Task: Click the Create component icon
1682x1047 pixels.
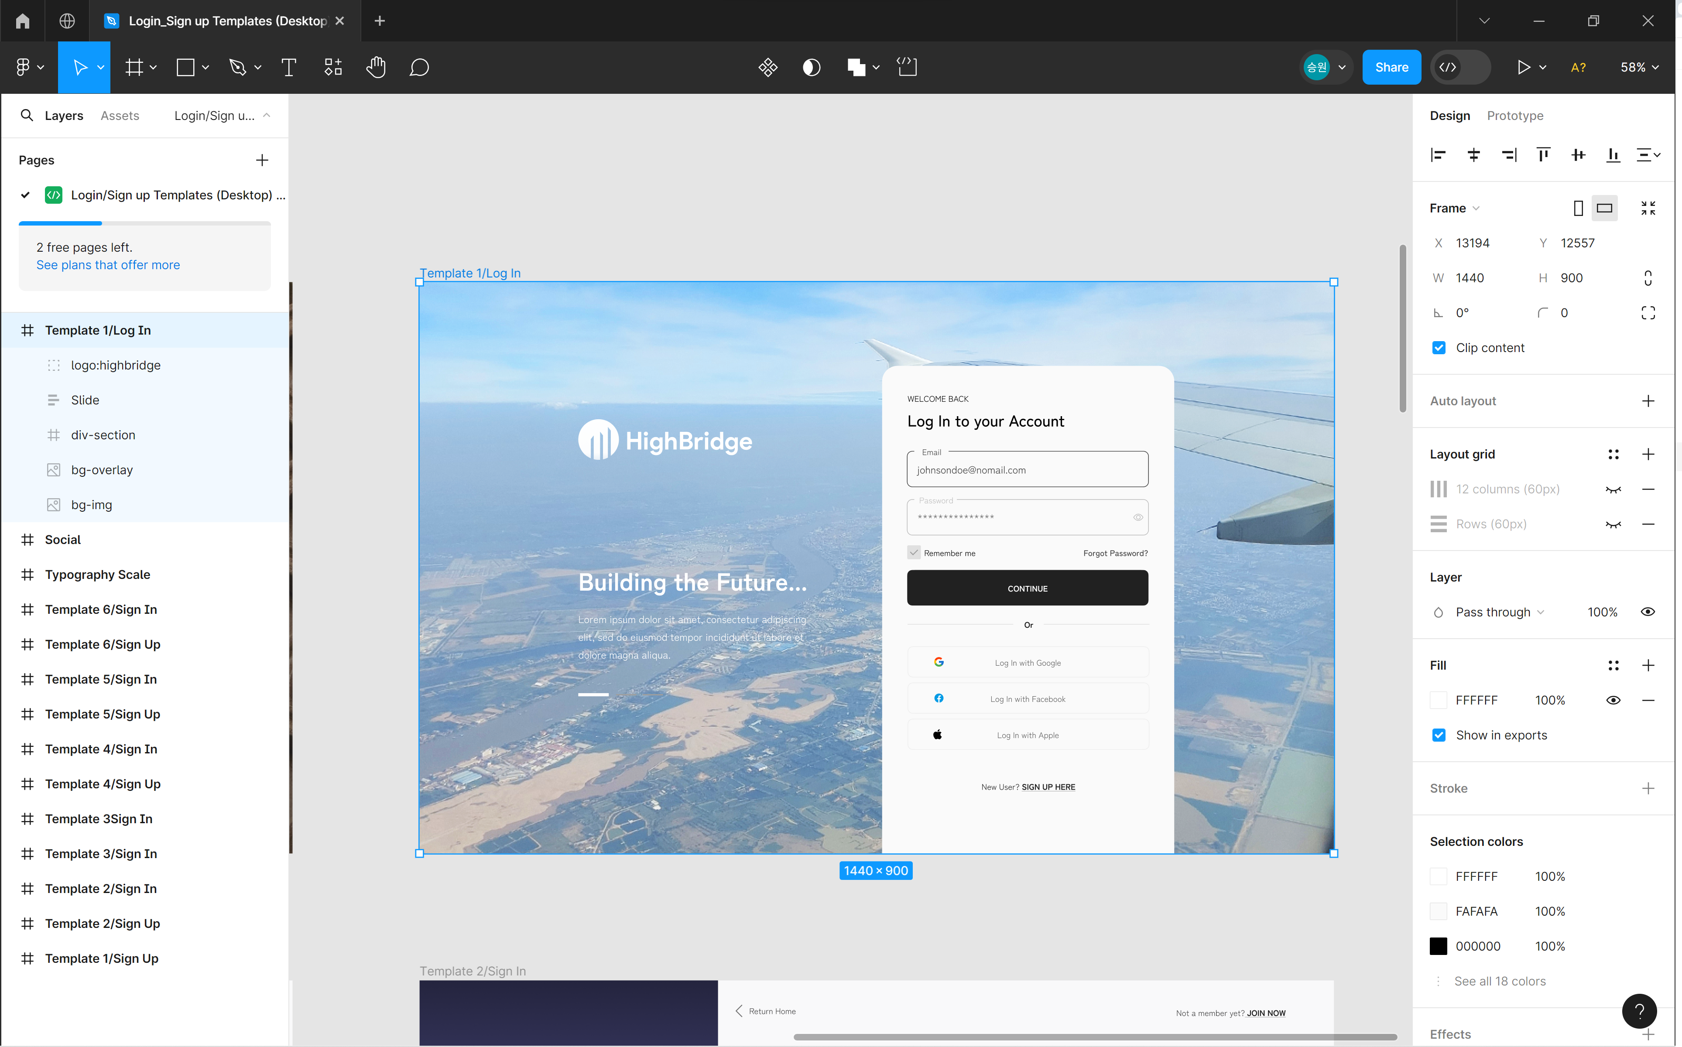Action: [768, 67]
